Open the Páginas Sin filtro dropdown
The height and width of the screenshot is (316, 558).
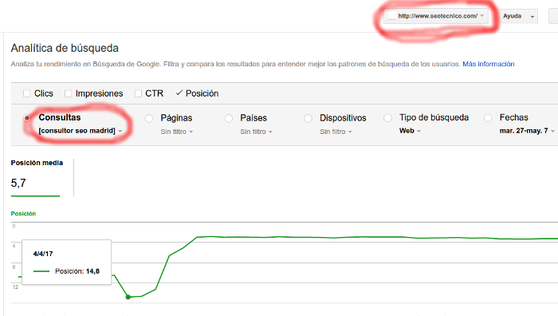176,132
